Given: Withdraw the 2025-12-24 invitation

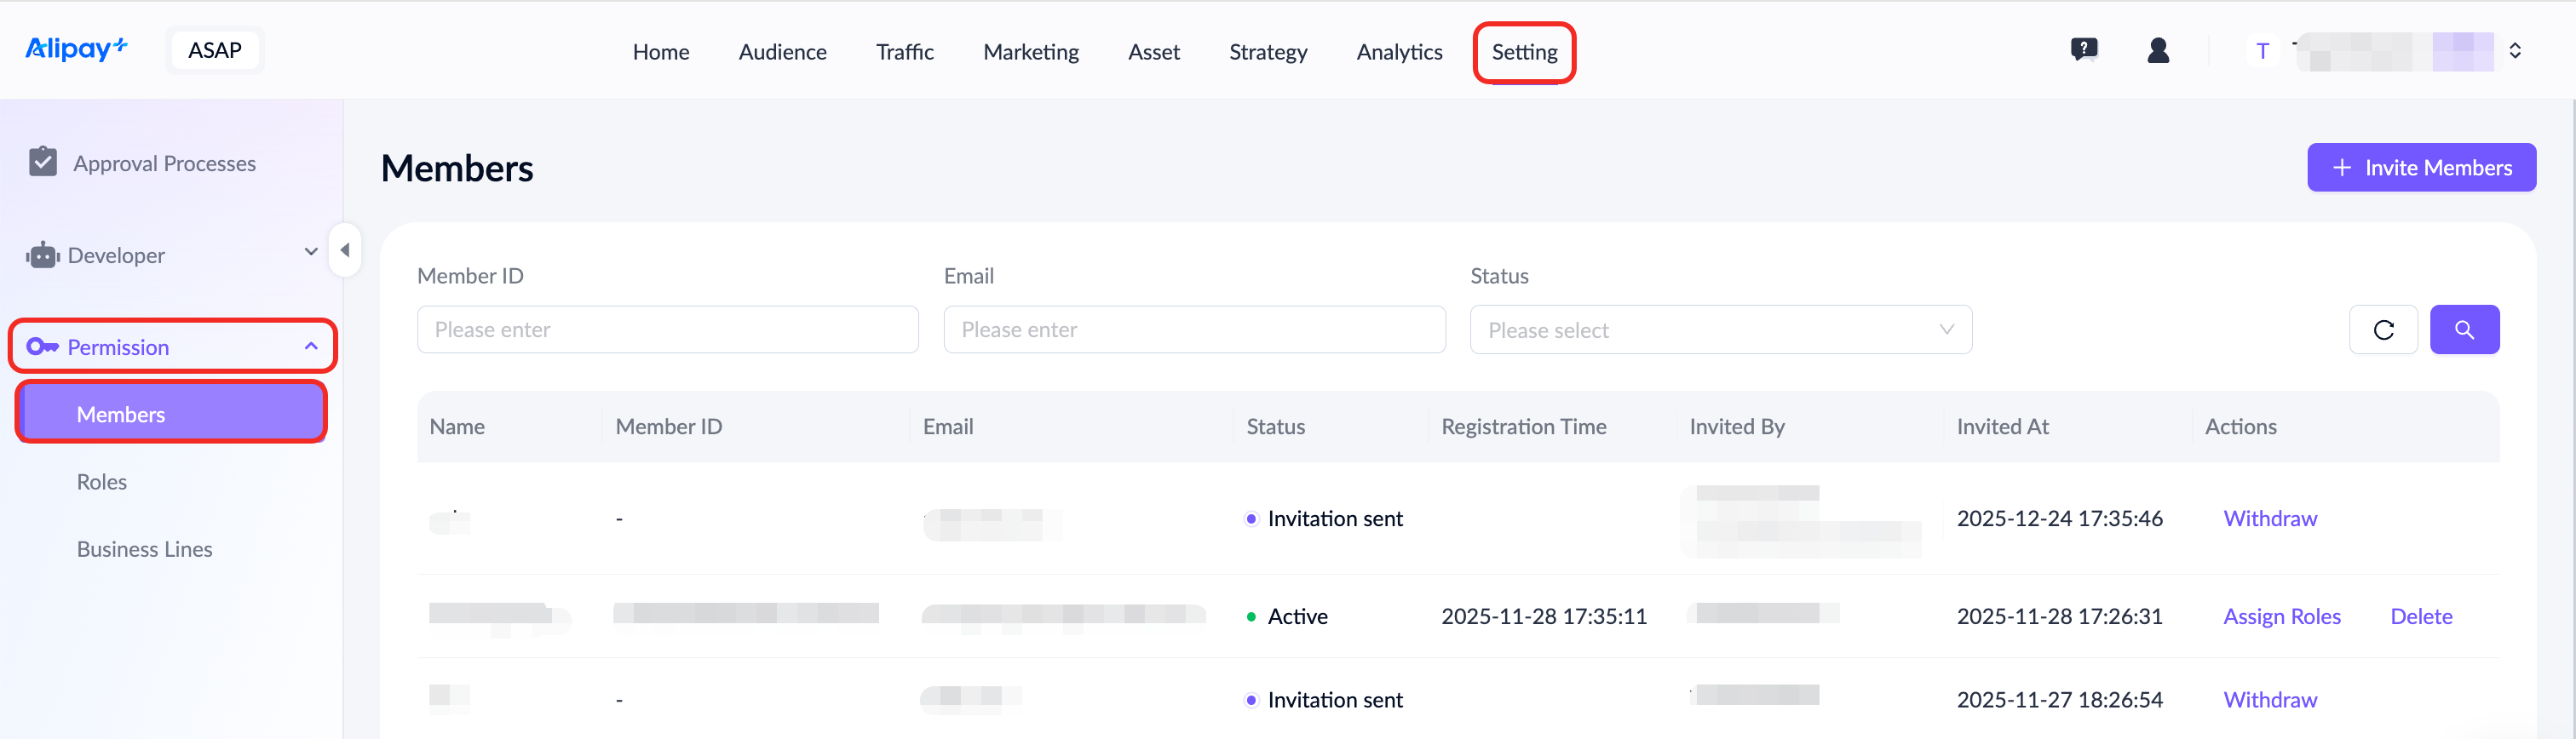Looking at the screenshot, I should click(2269, 518).
